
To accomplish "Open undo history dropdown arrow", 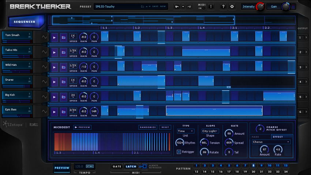I will pyautogui.click(x=183, y=7).
